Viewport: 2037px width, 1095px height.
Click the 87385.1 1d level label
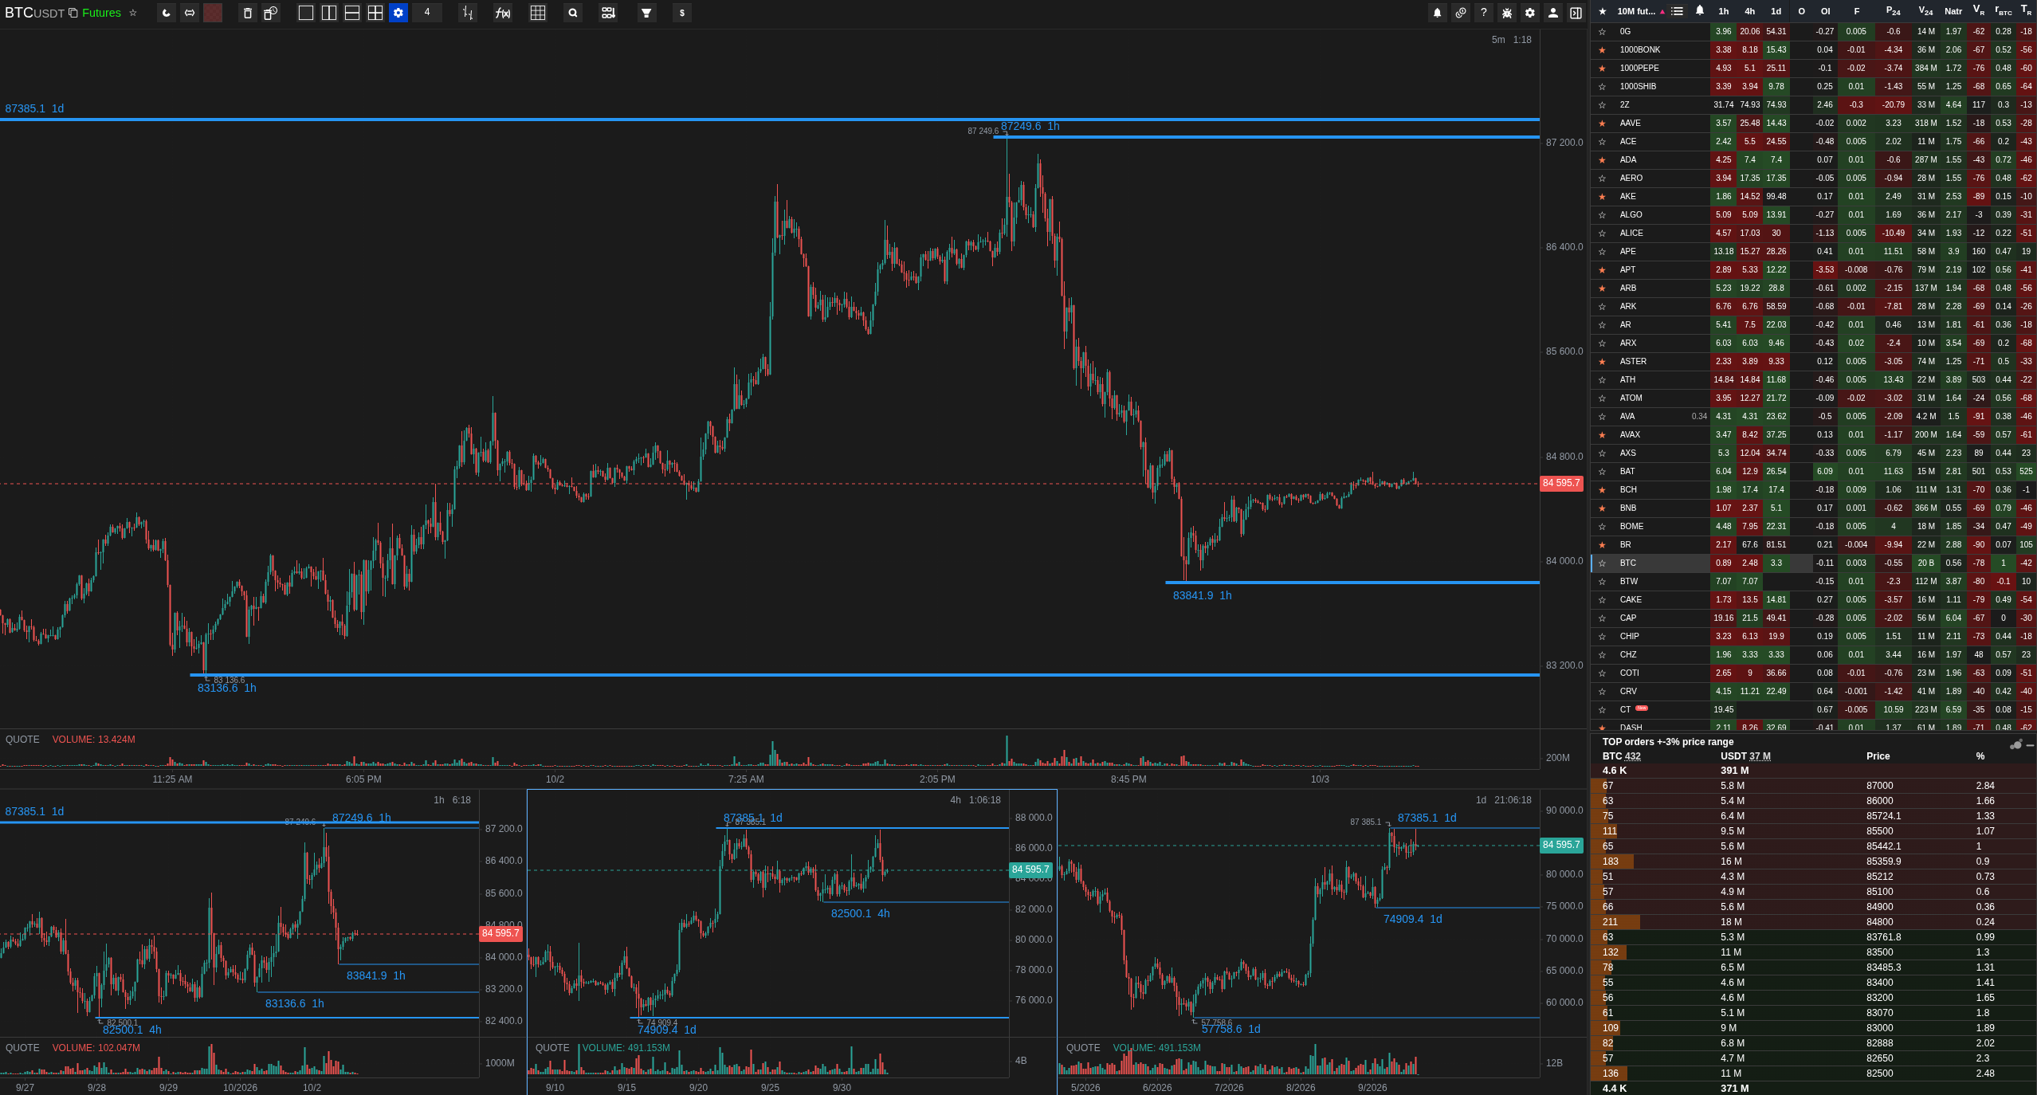34,108
